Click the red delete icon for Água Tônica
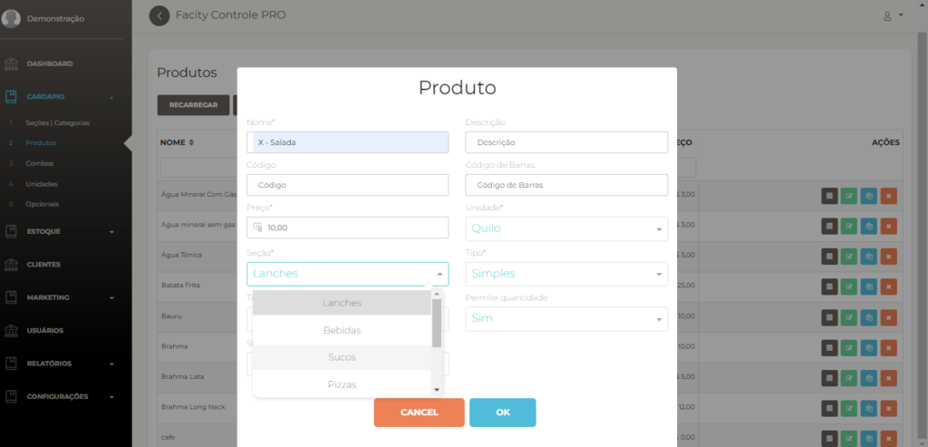The height and width of the screenshot is (447, 928). click(x=888, y=256)
